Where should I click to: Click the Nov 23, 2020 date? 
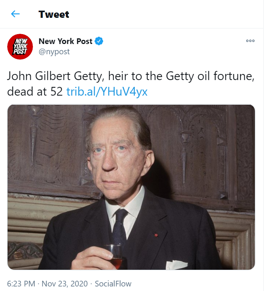point(64,283)
